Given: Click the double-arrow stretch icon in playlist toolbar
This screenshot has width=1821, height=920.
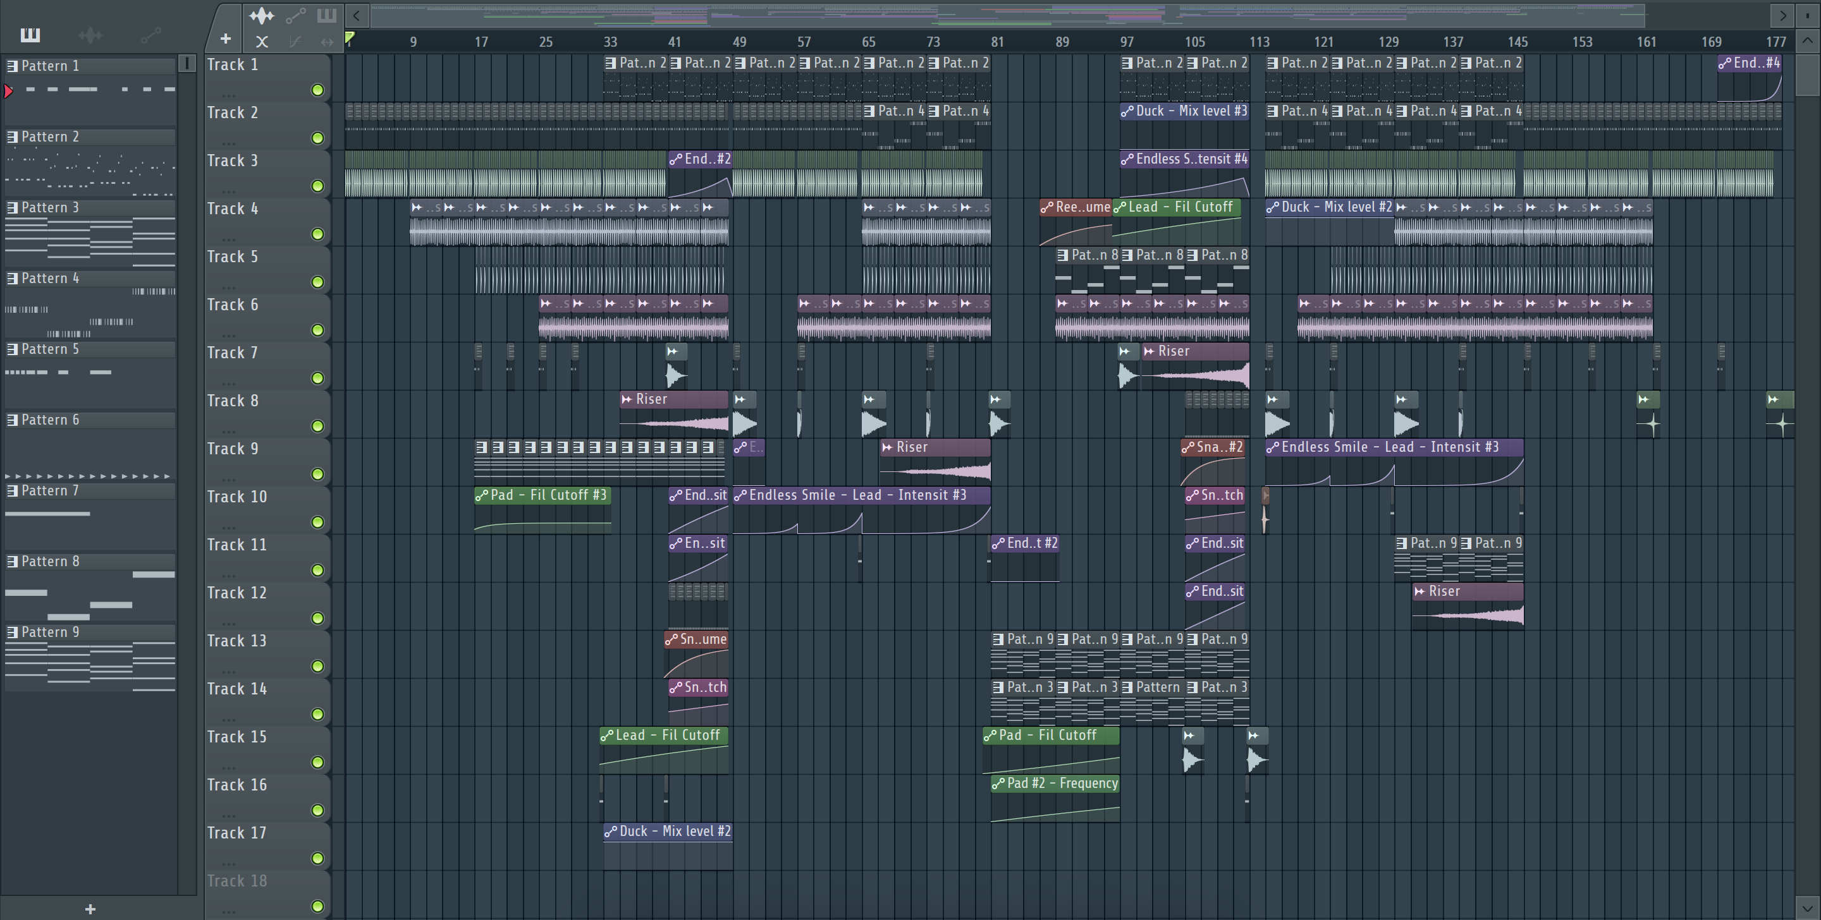Looking at the screenshot, I should pyautogui.click(x=327, y=42).
